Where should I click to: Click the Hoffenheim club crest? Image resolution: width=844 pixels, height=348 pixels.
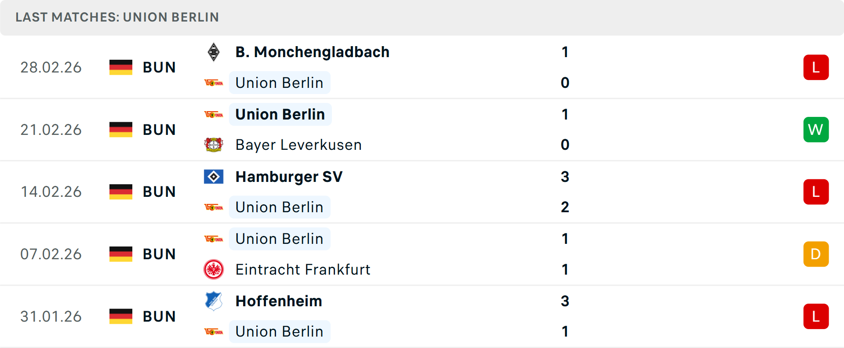[214, 301]
